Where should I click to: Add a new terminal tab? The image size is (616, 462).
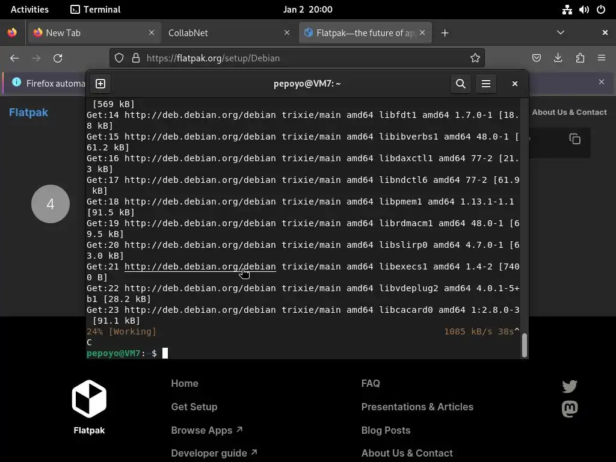click(100, 84)
